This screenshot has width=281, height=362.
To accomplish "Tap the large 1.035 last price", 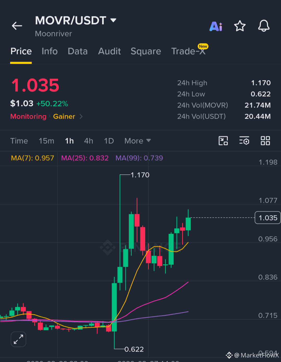I will [35, 85].
